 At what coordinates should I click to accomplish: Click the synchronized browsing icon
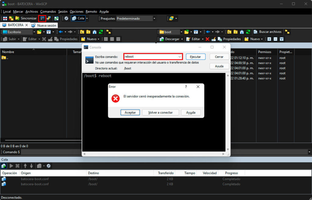[11, 18]
